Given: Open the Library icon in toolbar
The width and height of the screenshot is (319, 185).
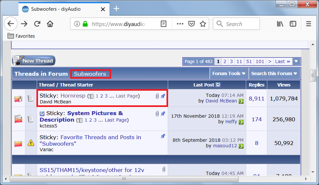Looking at the screenshot, I should click(280, 24).
